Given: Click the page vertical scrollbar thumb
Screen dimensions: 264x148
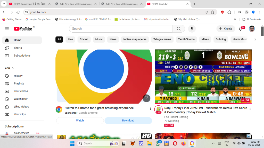Looking at the screenshot, I should (x=262, y=31).
